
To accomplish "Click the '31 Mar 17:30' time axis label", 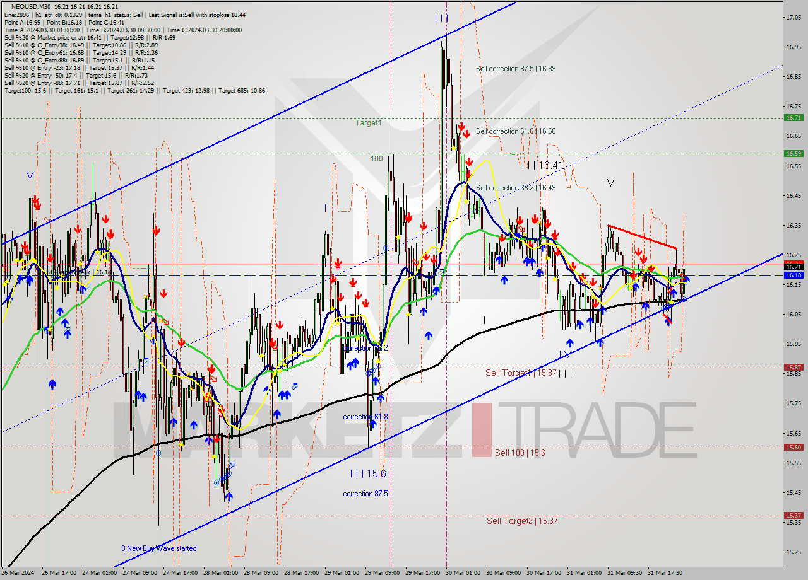I will [665, 573].
